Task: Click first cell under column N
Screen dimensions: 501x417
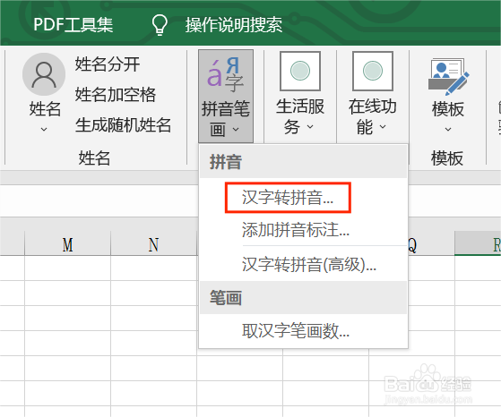Action: (x=153, y=268)
